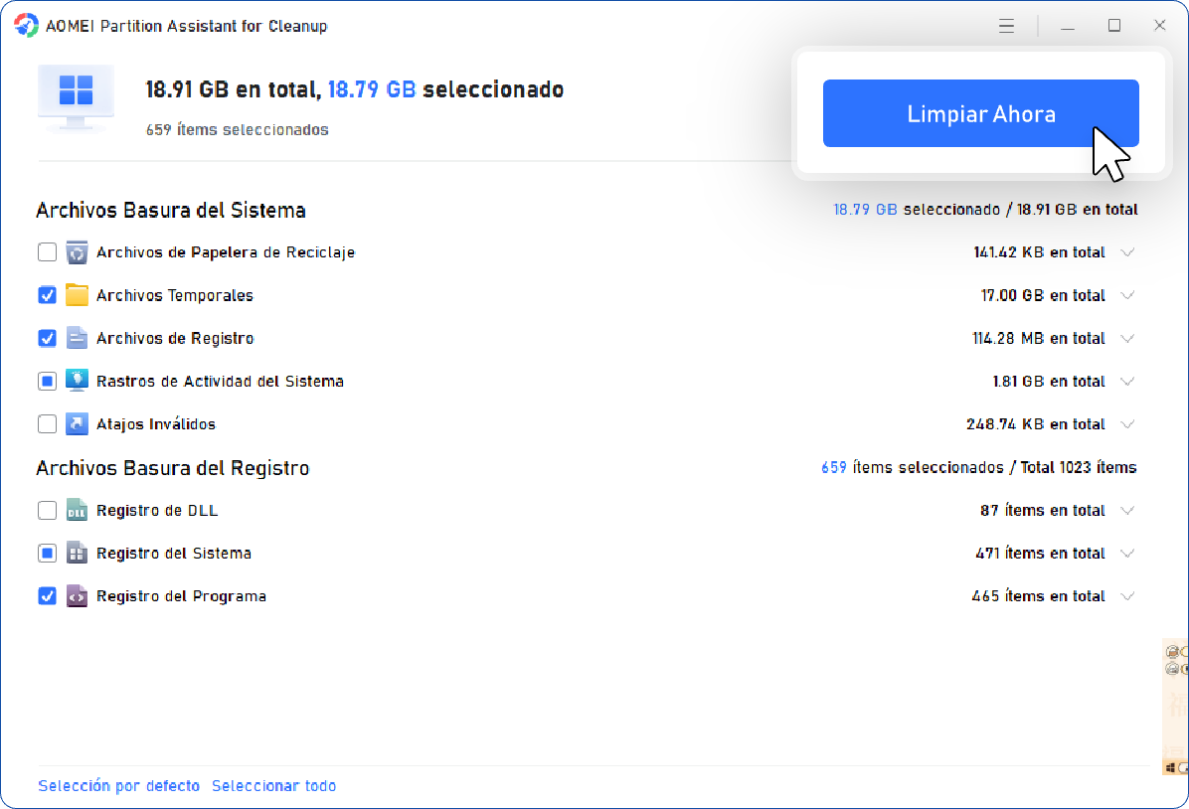Viewport: 1189px width, 809px height.
Task: Expand the Archivos Temporales row chevron
Action: [1127, 296]
